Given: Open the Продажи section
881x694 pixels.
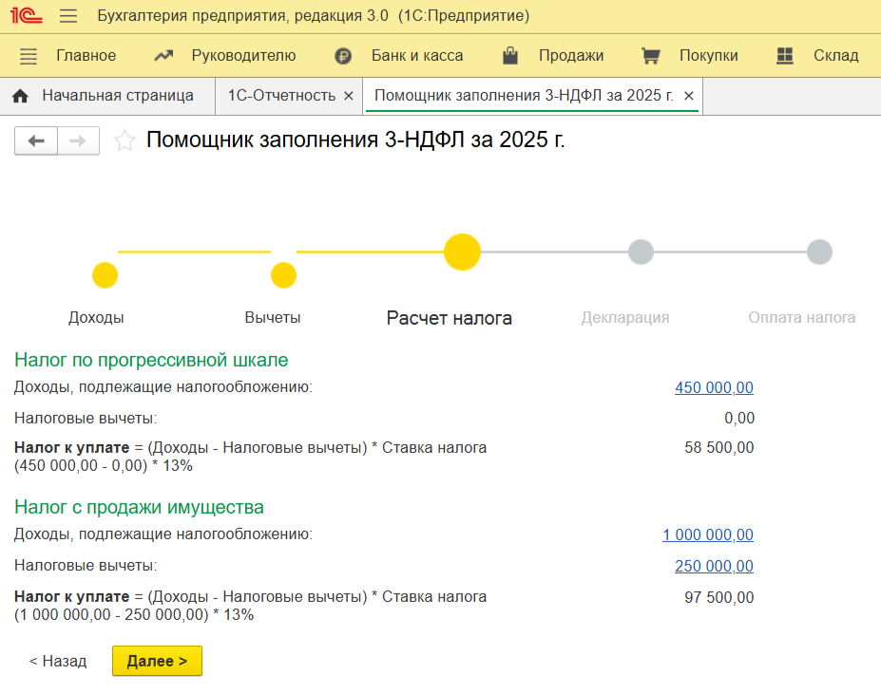Looking at the screenshot, I should click(x=553, y=56).
